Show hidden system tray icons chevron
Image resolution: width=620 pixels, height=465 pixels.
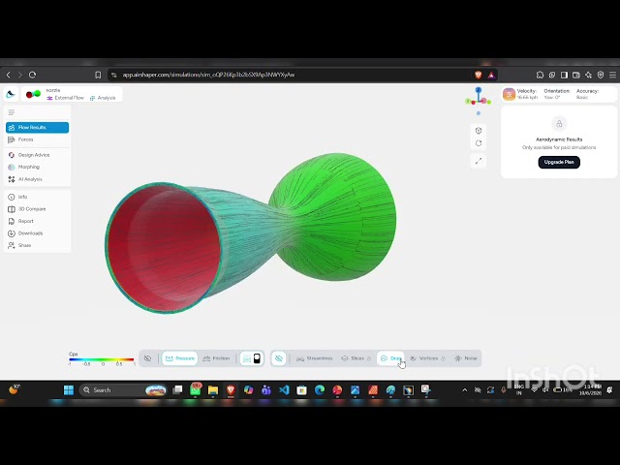(465, 390)
